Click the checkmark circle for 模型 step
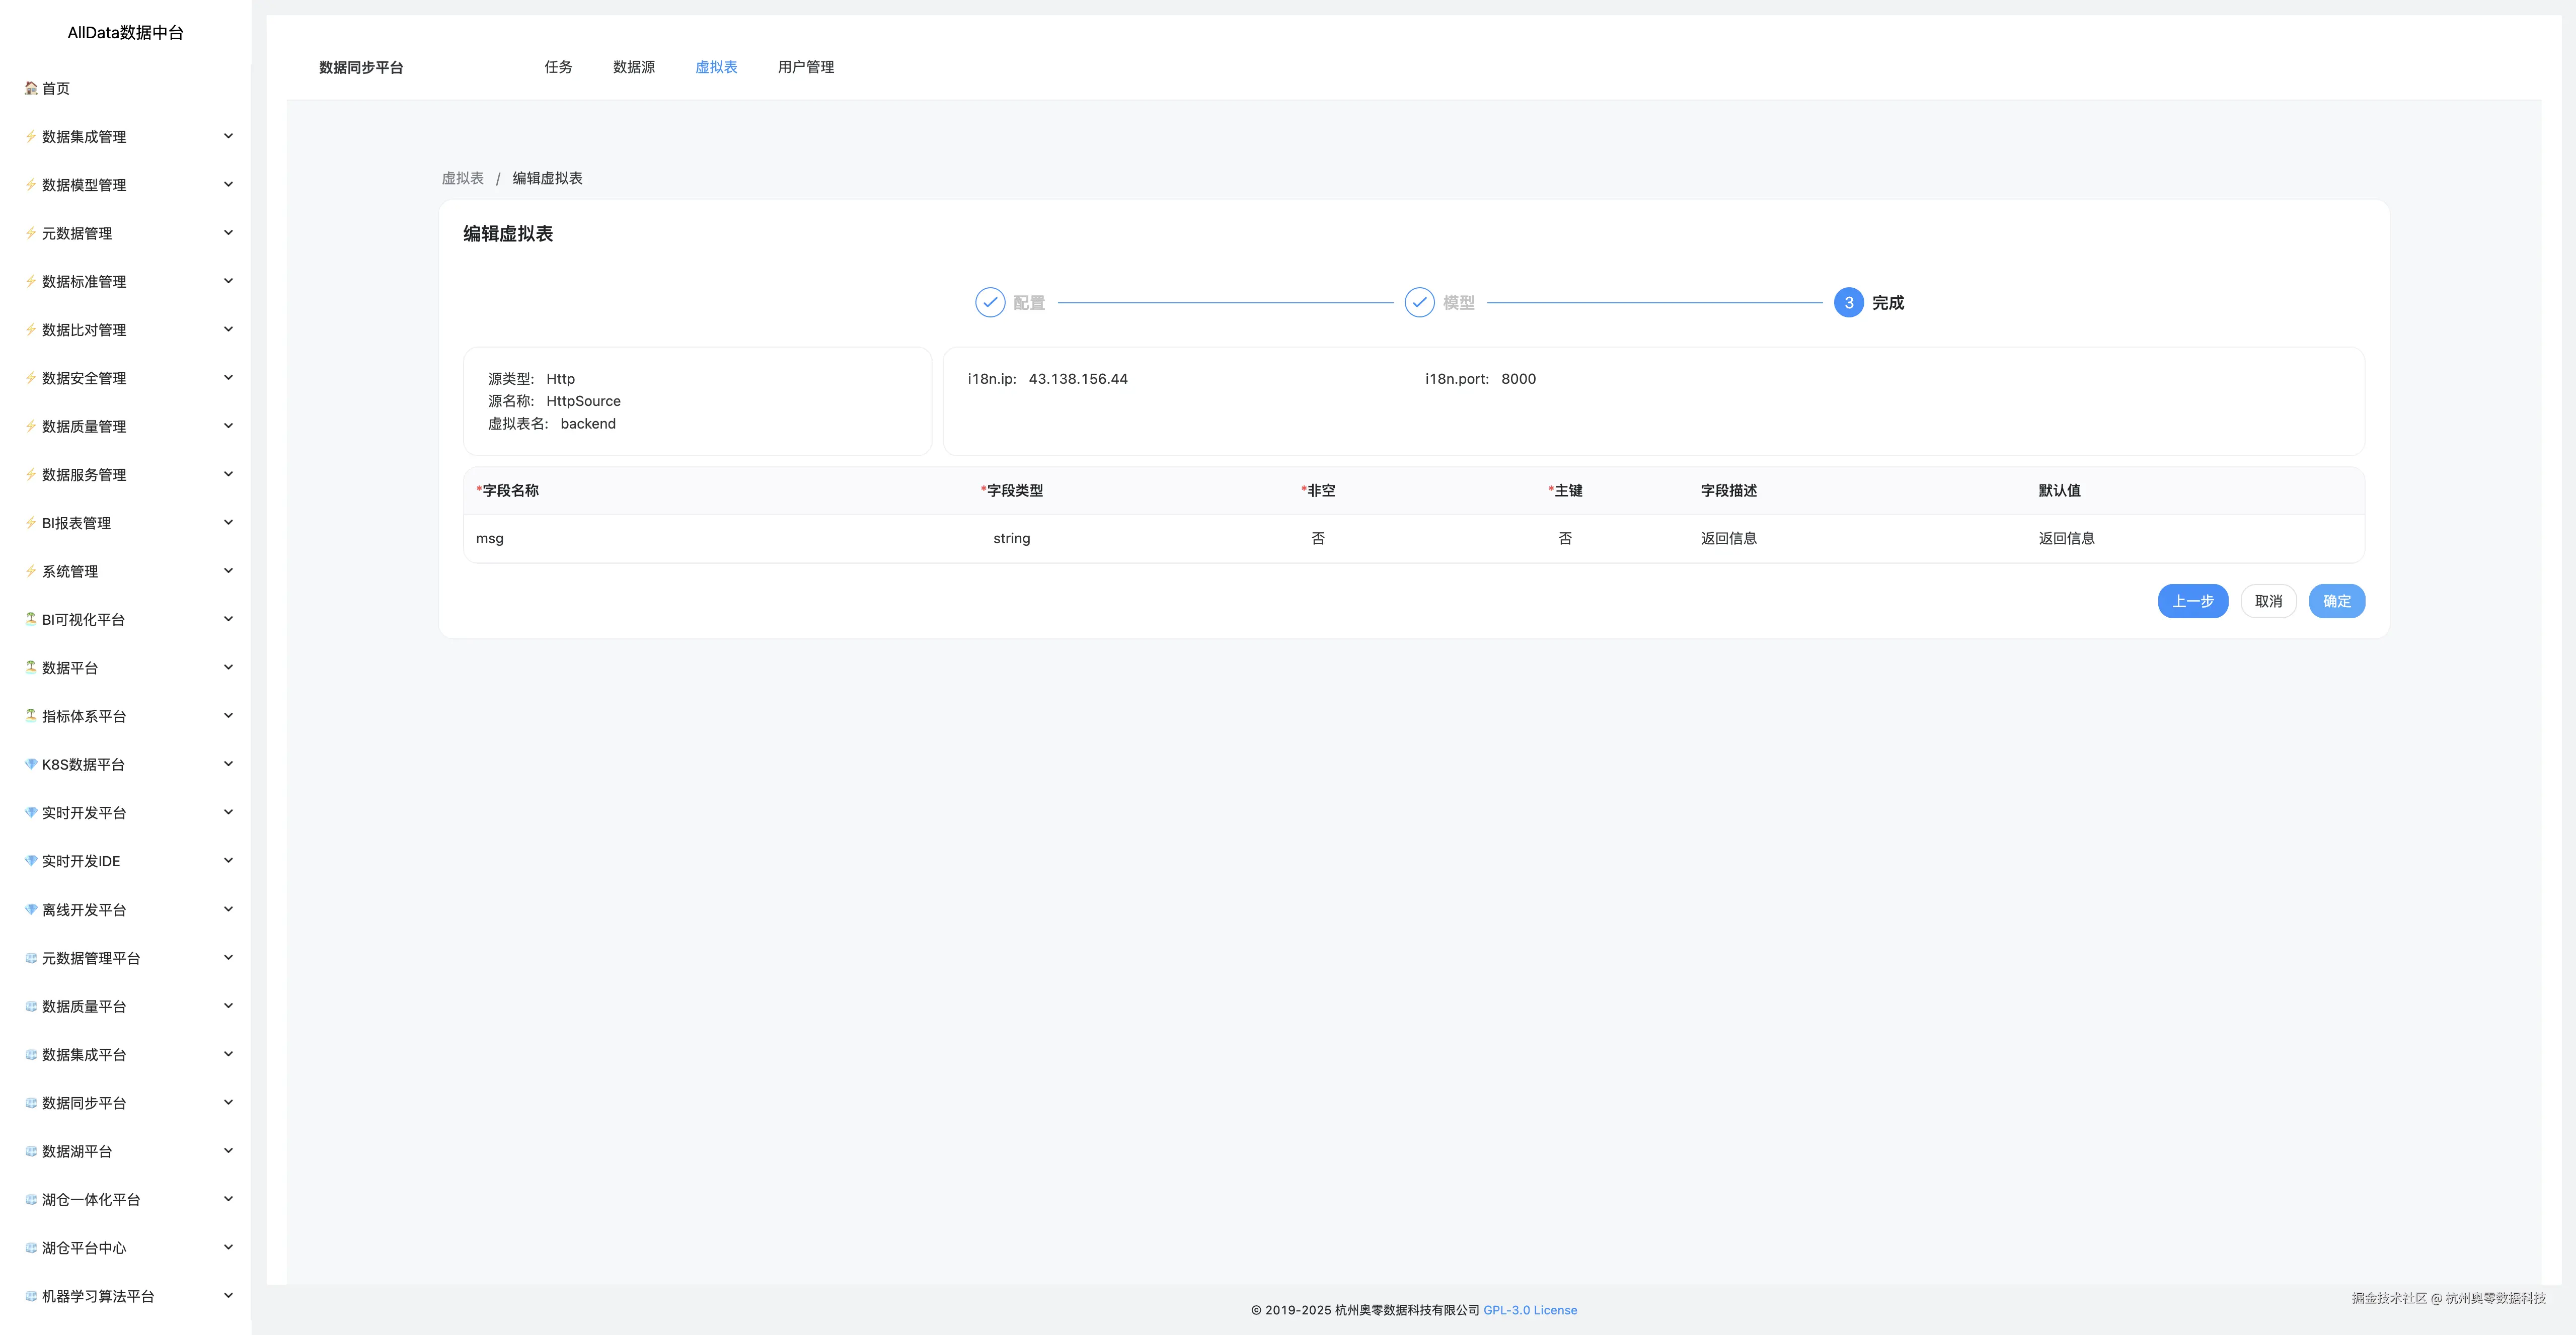The image size is (2576, 1335). coord(1418,302)
